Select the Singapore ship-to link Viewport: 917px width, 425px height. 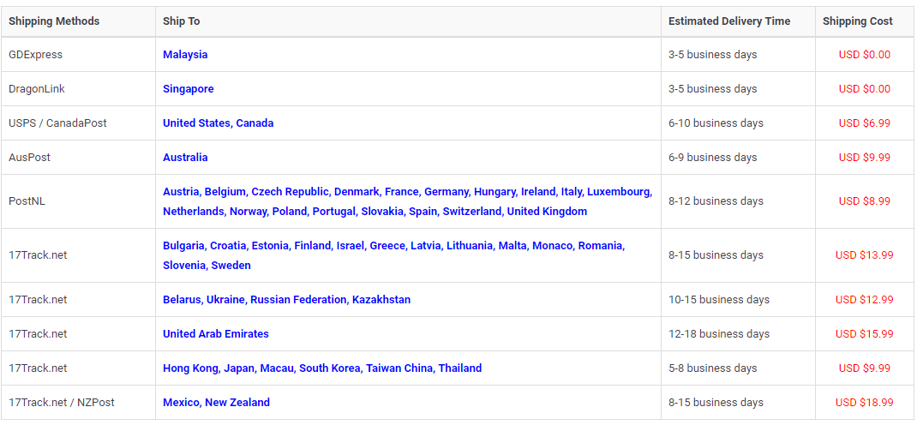(x=189, y=89)
